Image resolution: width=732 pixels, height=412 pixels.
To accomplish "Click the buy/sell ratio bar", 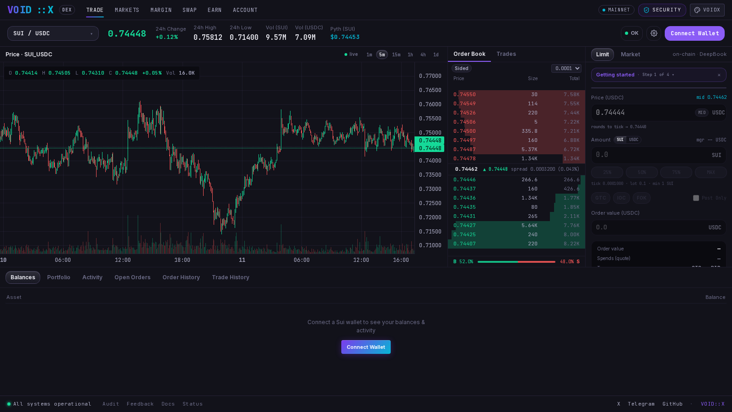I will 516,261.
